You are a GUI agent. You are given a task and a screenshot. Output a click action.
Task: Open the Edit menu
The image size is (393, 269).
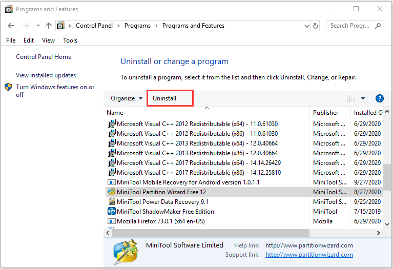coord(29,40)
